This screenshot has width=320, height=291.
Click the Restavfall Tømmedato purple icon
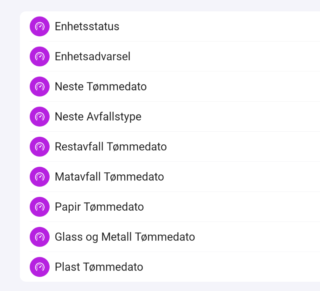coord(39,147)
